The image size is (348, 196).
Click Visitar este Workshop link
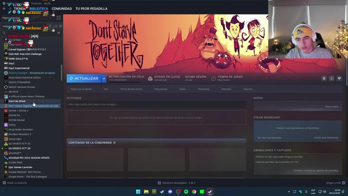326,138
